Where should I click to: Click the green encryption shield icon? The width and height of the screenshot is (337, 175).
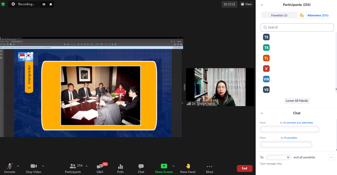pyautogui.click(x=3, y=4)
